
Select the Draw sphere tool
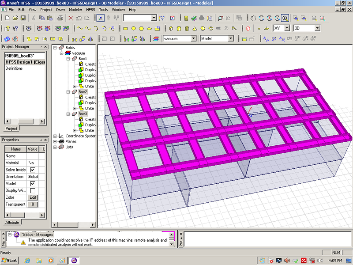203,28
